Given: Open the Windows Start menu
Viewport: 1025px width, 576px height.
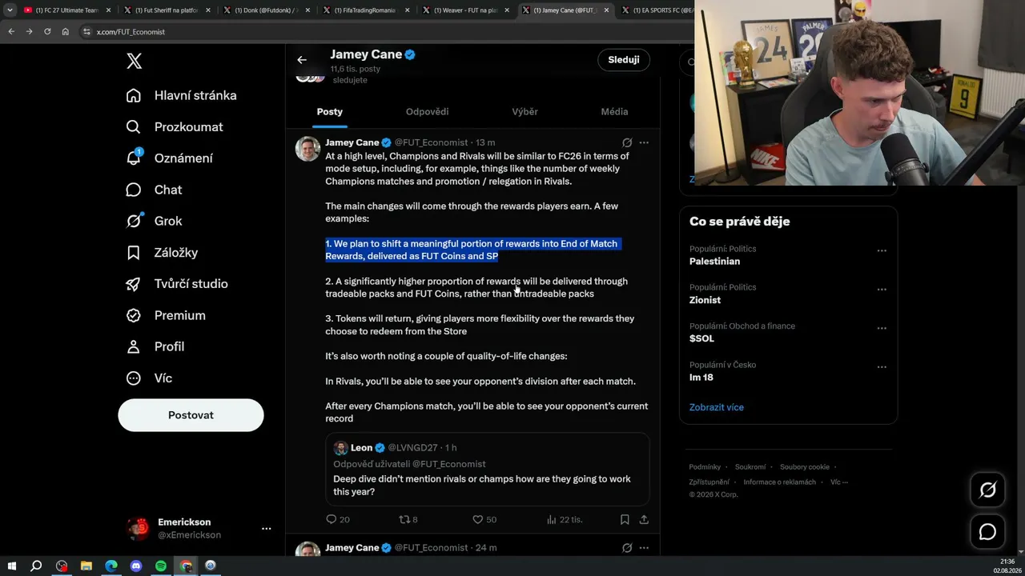Looking at the screenshot, I should coord(11,566).
